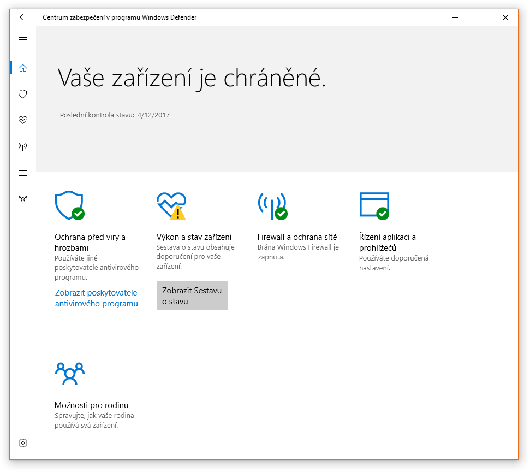Click 'Poslední kontrola stavu: 4/12/2017' text

coord(115,115)
